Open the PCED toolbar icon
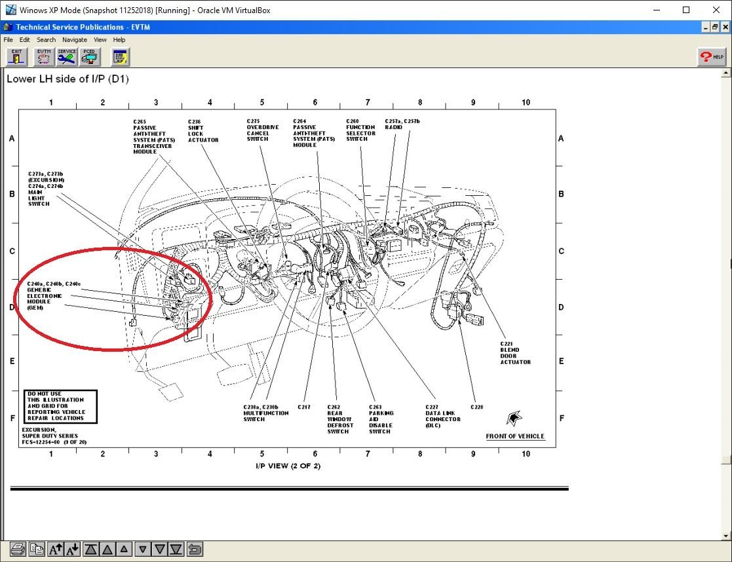The height and width of the screenshot is (562, 732). 90,57
